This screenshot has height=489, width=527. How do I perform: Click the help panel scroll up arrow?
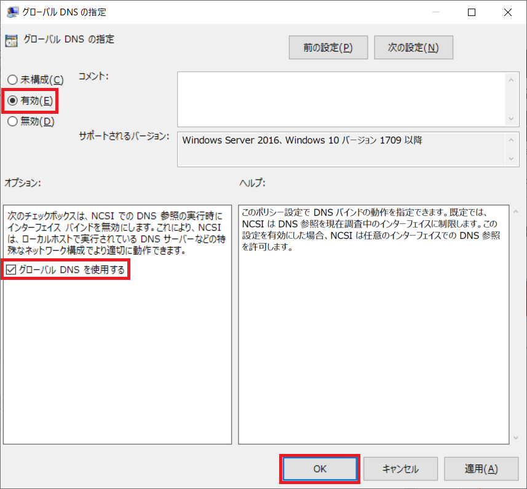click(x=516, y=212)
